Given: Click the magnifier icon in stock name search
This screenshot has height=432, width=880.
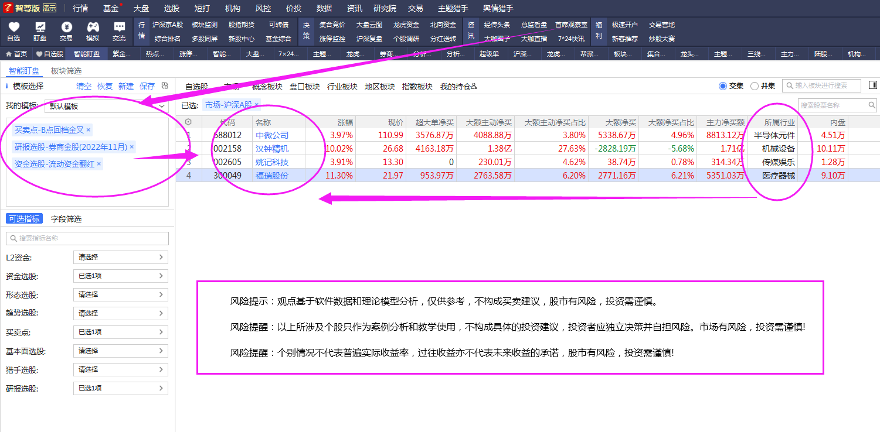Looking at the screenshot, I should coord(872,105).
